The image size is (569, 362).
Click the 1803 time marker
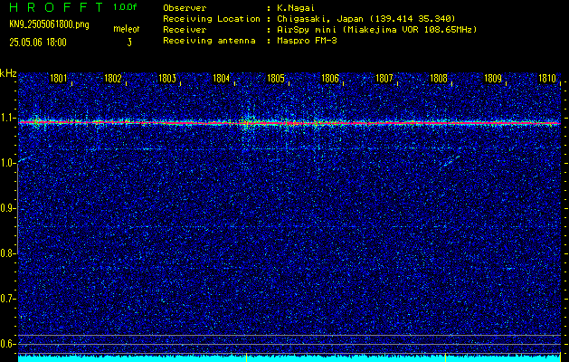(x=167, y=78)
